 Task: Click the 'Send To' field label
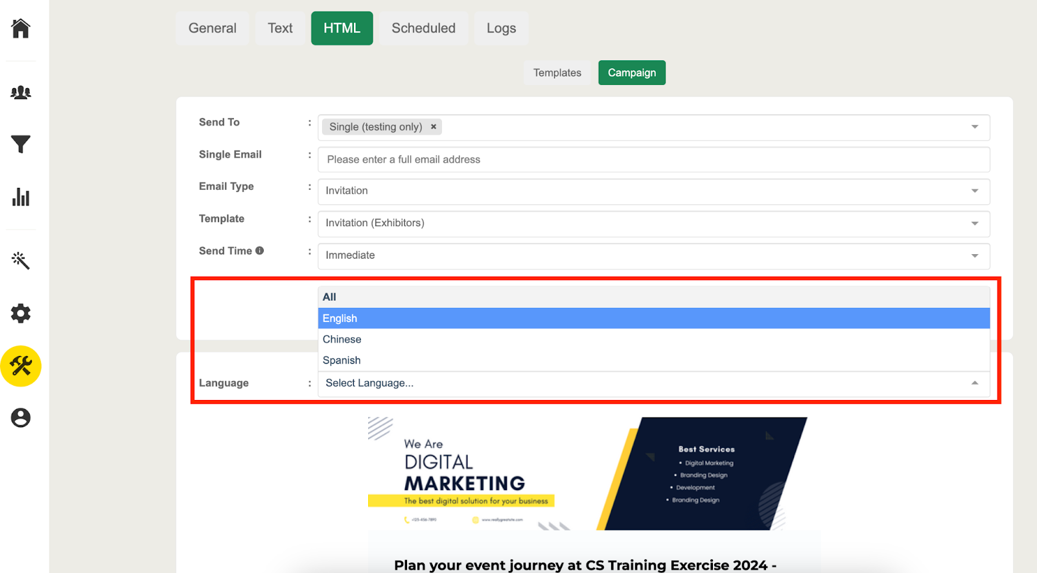coord(219,122)
